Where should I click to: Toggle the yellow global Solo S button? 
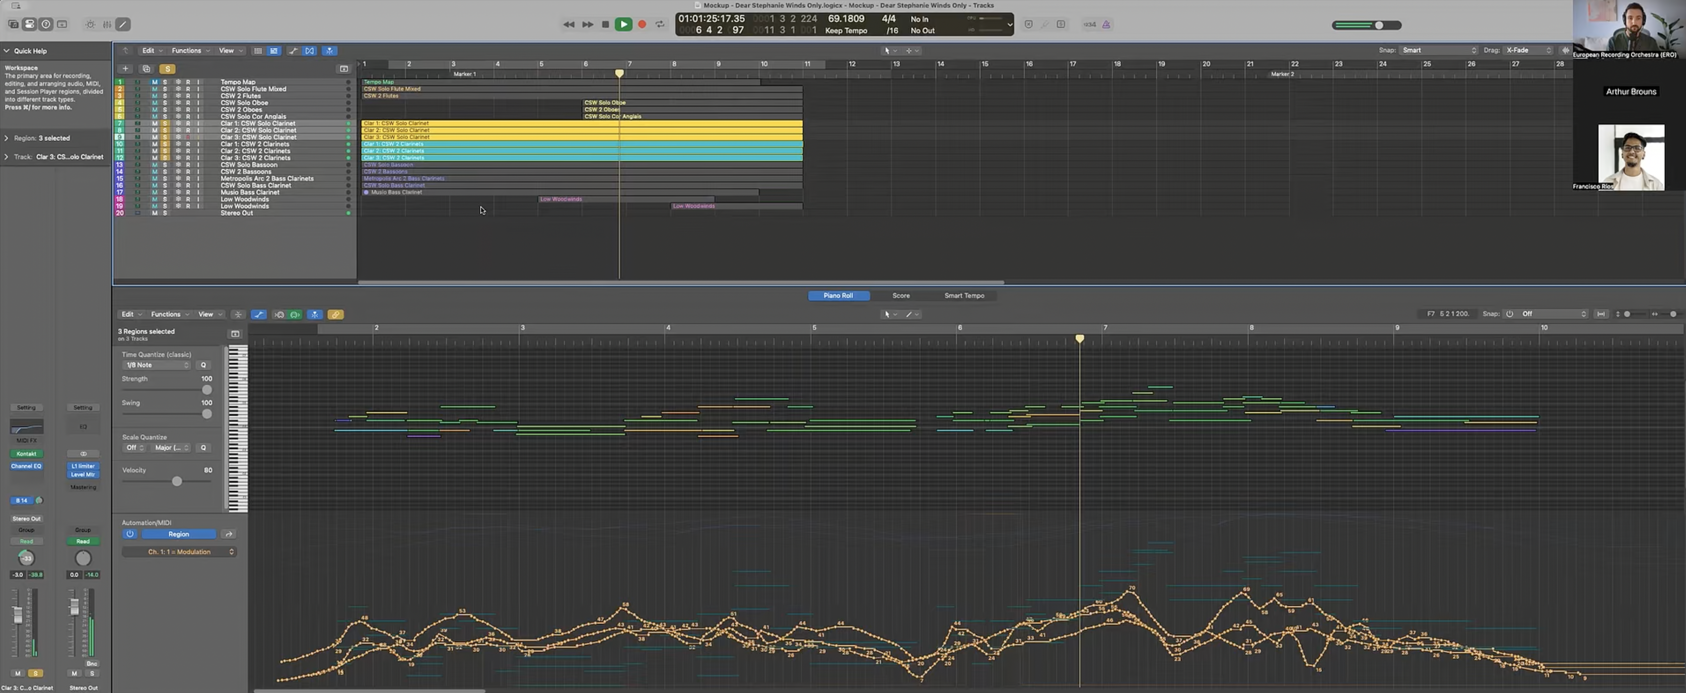[168, 68]
